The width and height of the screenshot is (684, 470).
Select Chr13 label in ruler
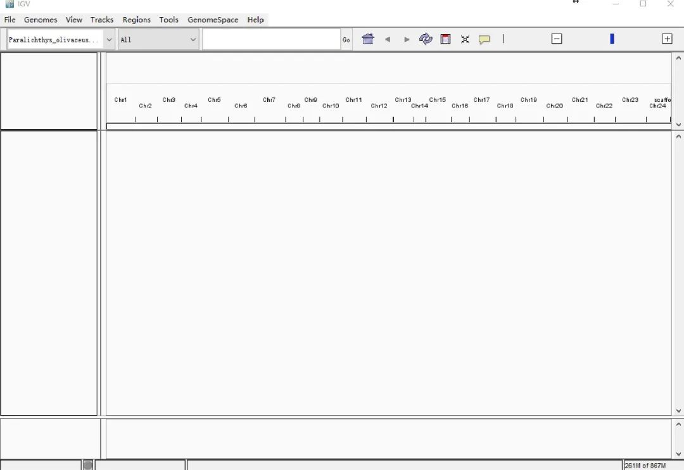[403, 100]
